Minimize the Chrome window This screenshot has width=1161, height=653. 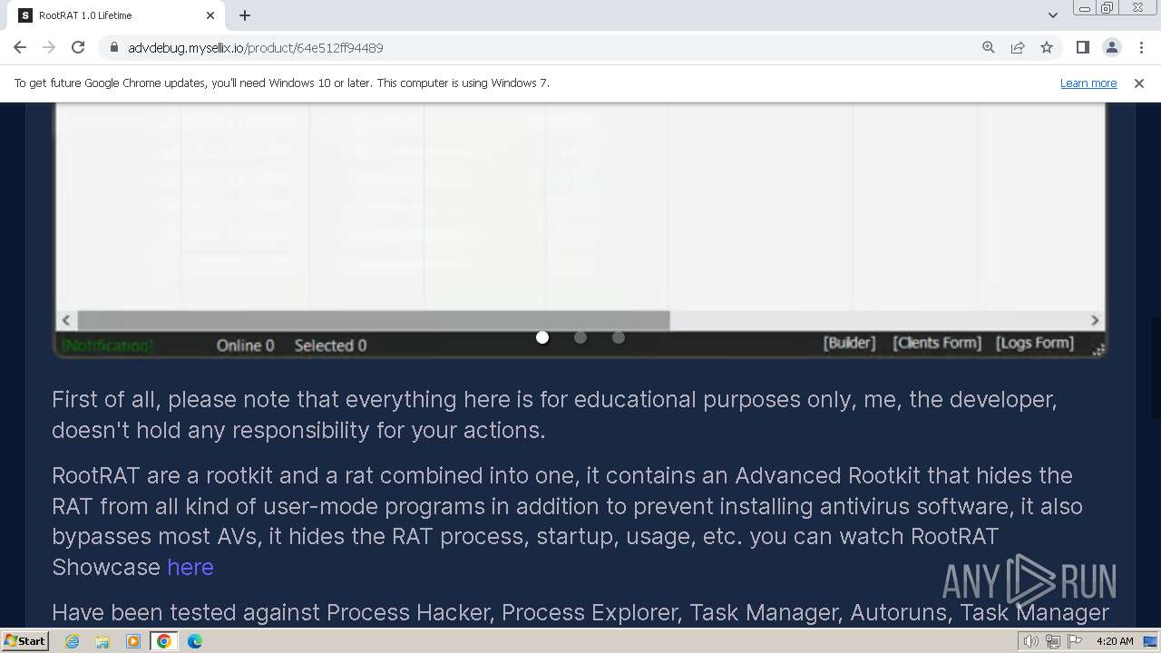coord(1084,8)
